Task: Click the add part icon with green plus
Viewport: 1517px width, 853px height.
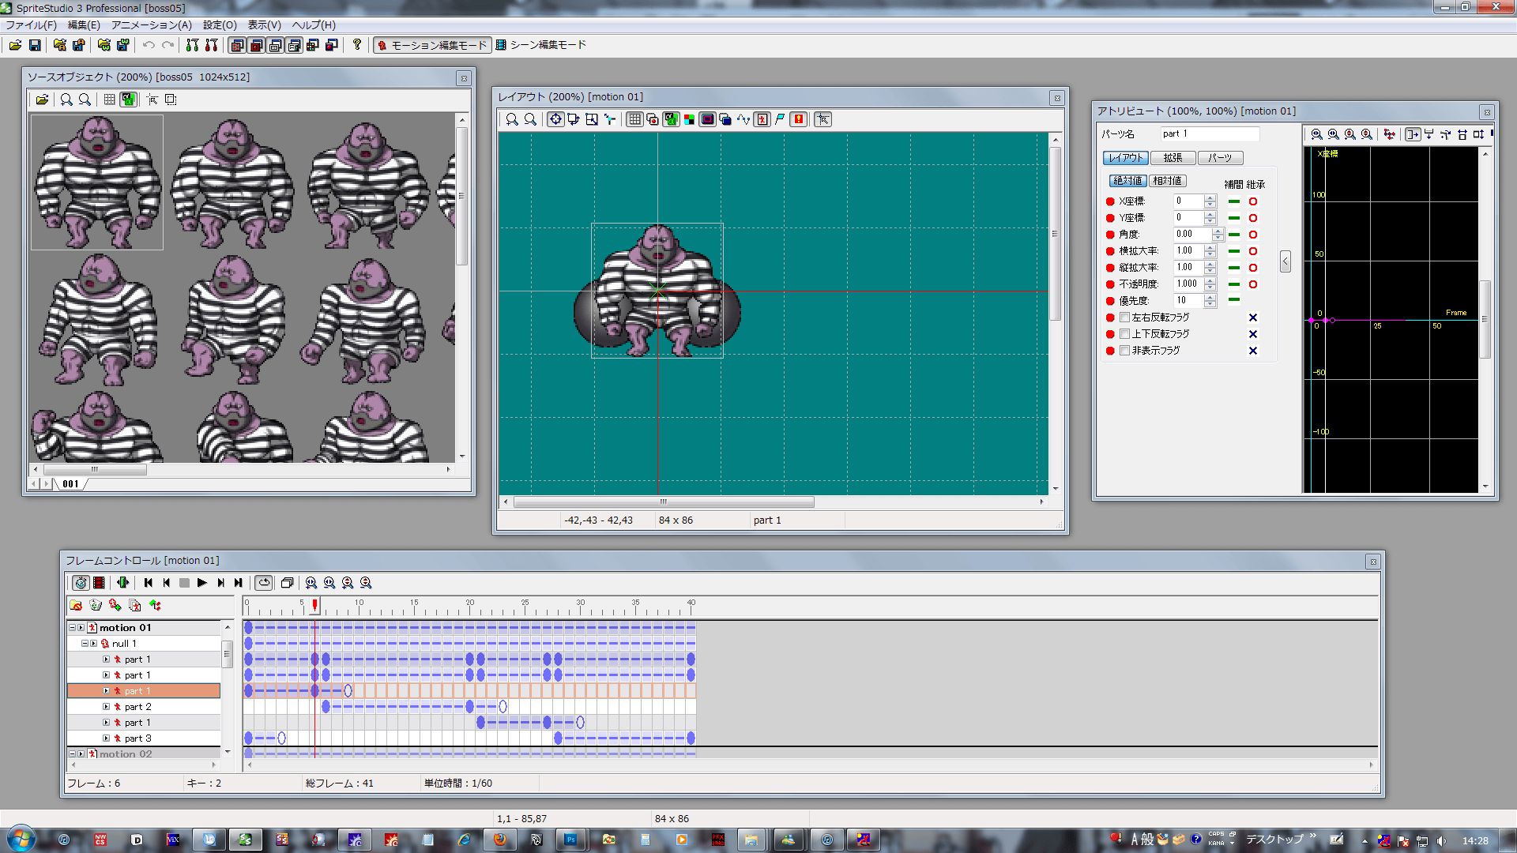Action: click(115, 605)
